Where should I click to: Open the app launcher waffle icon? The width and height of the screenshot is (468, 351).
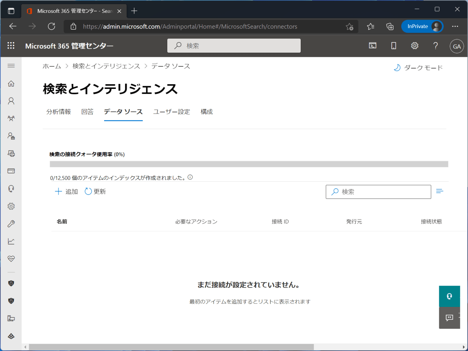coord(11,46)
